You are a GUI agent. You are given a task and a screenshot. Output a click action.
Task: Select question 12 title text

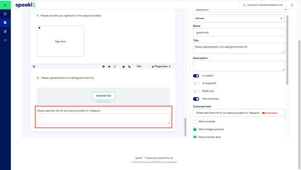67,78
